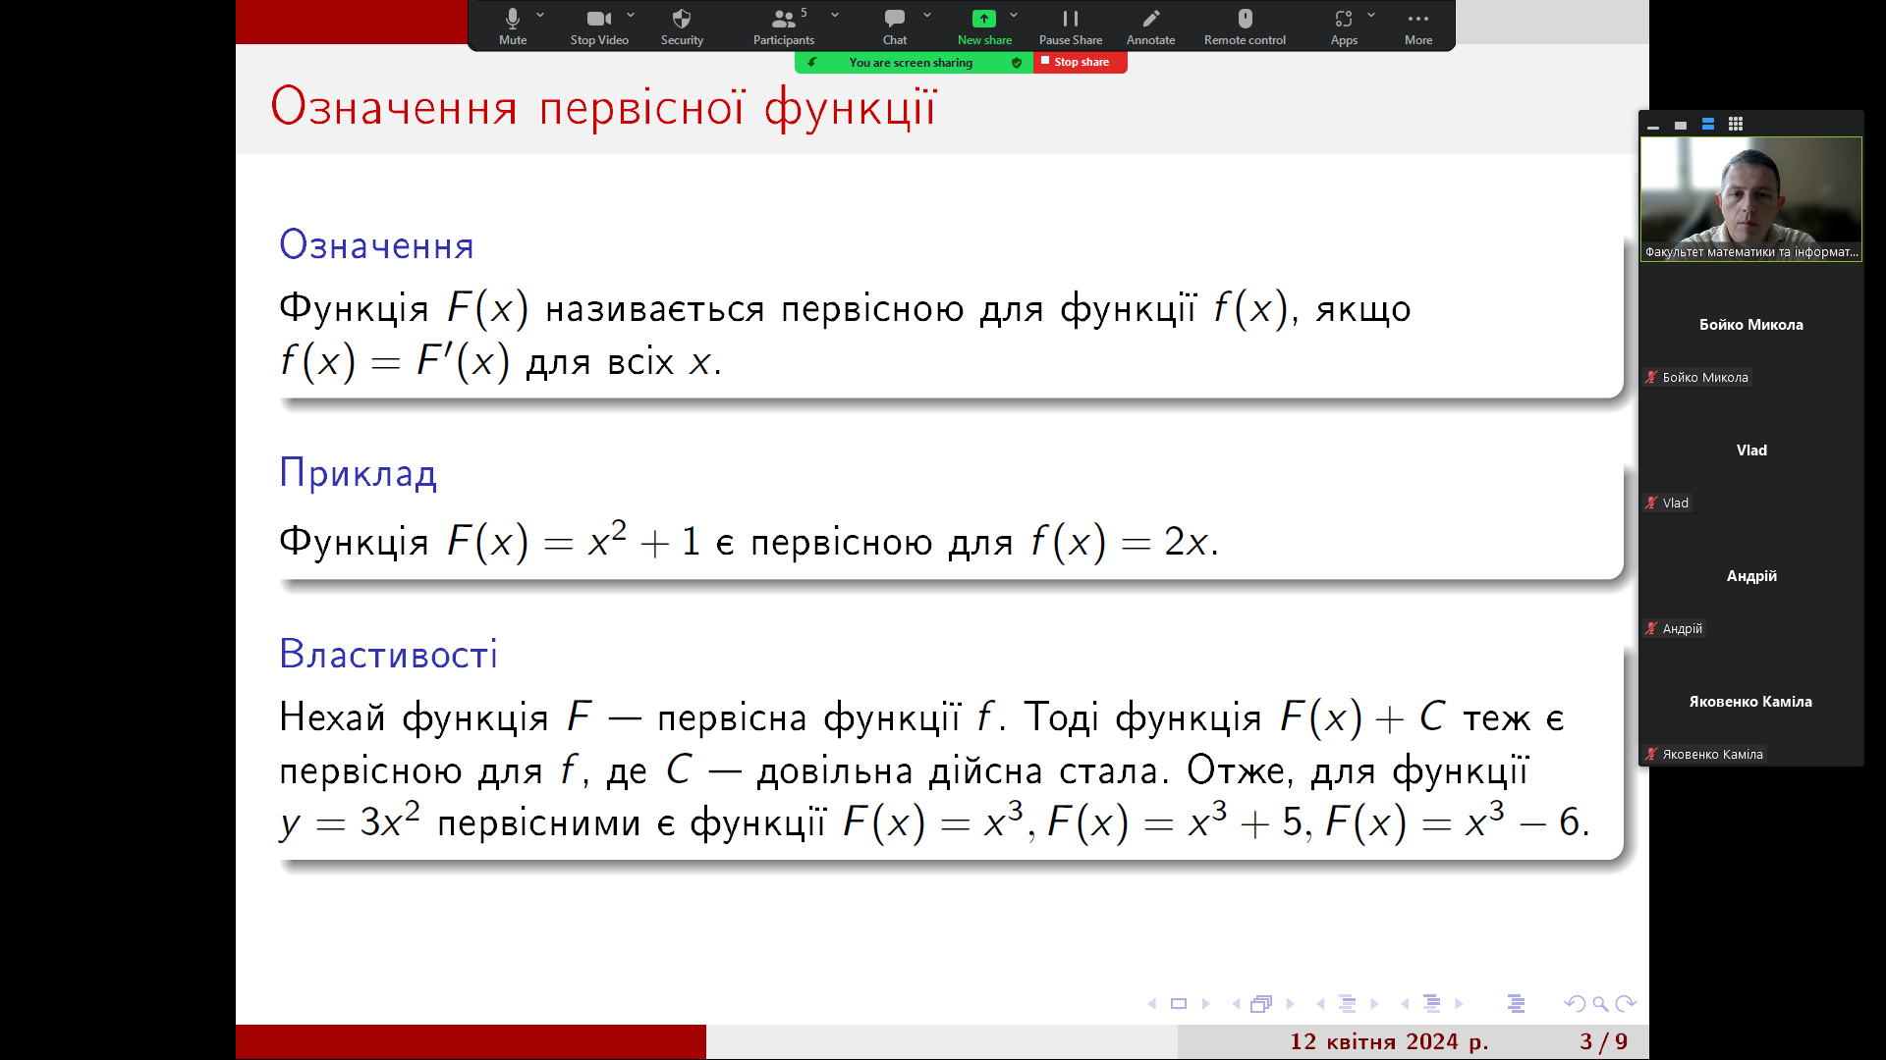
Task: Click the red Stop share button
Action: tap(1080, 62)
